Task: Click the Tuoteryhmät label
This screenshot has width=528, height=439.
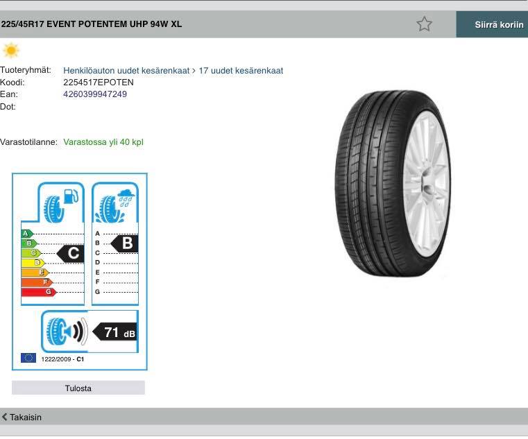Action: 26,70
